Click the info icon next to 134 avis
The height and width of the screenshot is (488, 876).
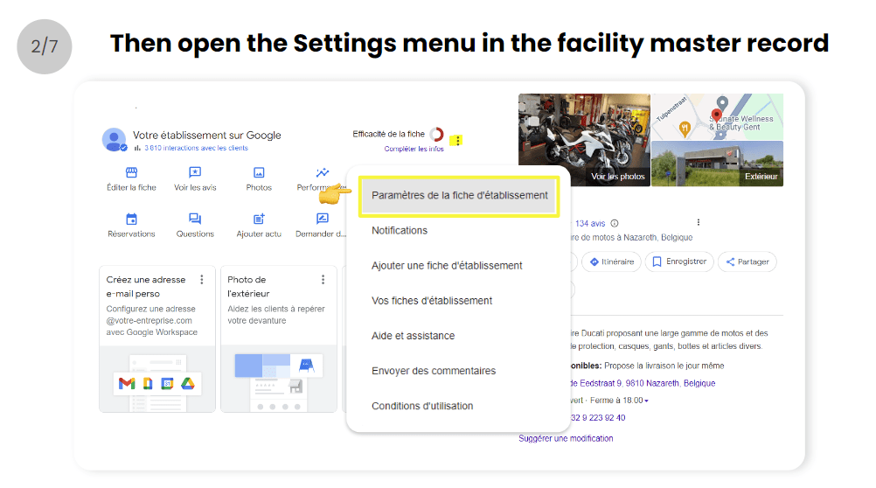click(x=615, y=223)
